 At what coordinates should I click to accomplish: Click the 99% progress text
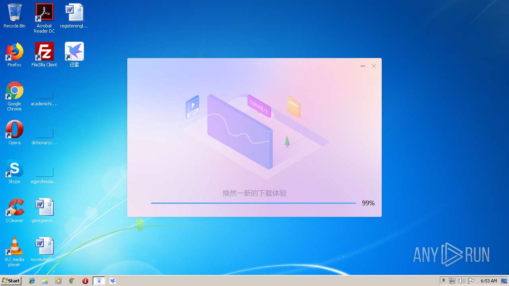tap(368, 203)
